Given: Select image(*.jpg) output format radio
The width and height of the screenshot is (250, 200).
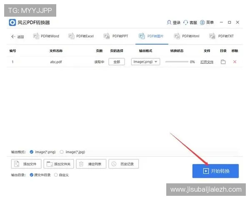Looking at the screenshot, I should click(62, 152).
